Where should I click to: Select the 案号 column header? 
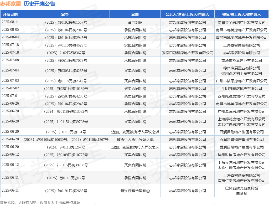[x=65, y=14]
